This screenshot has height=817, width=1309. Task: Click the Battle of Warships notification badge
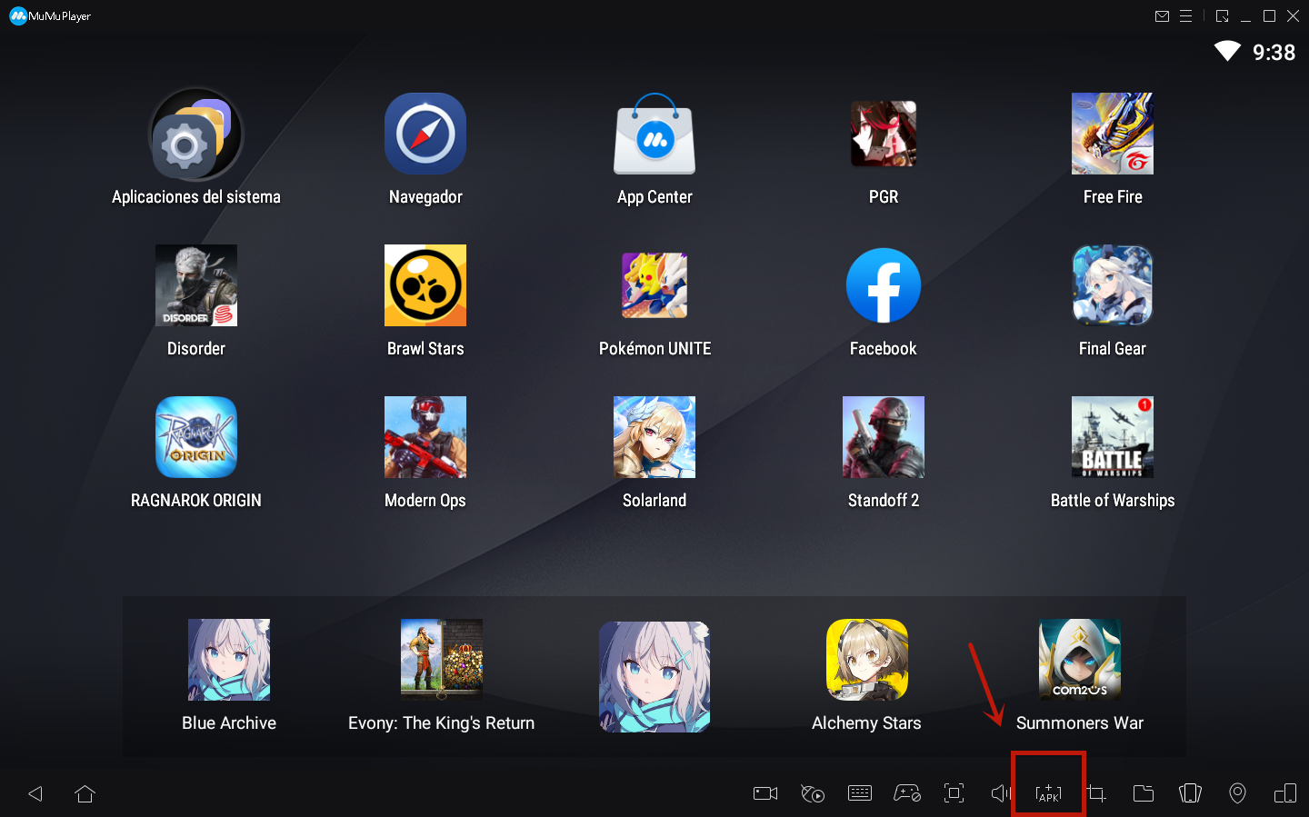click(1144, 404)
